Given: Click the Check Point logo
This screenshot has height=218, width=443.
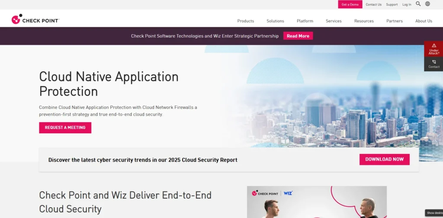Looking at the screenshot, I should pos(35,19).
